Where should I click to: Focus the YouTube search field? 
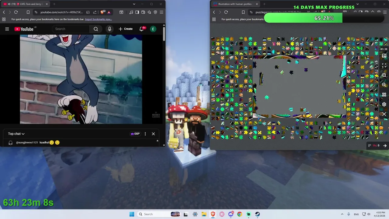[71, 29]
